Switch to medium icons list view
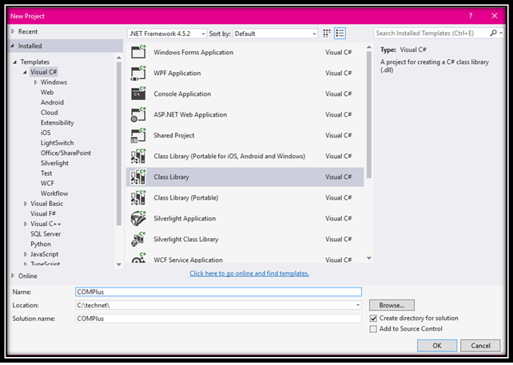The width and height of the screenshot is (513, 365). click(340, 34)
